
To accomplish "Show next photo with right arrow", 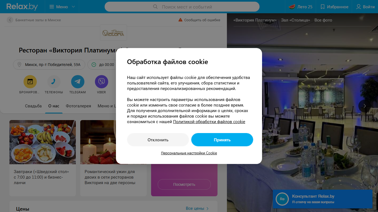I will tap(365, 106).
